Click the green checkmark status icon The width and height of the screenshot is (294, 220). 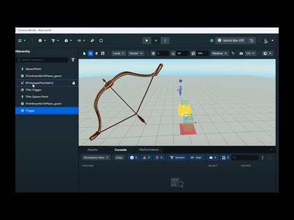212,40
